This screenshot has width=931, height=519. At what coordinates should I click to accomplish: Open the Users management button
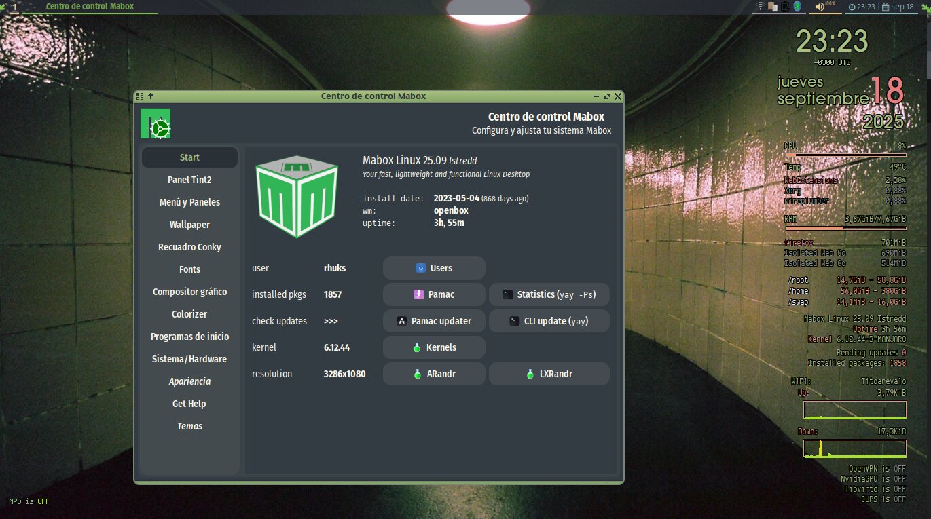point(434,268)
